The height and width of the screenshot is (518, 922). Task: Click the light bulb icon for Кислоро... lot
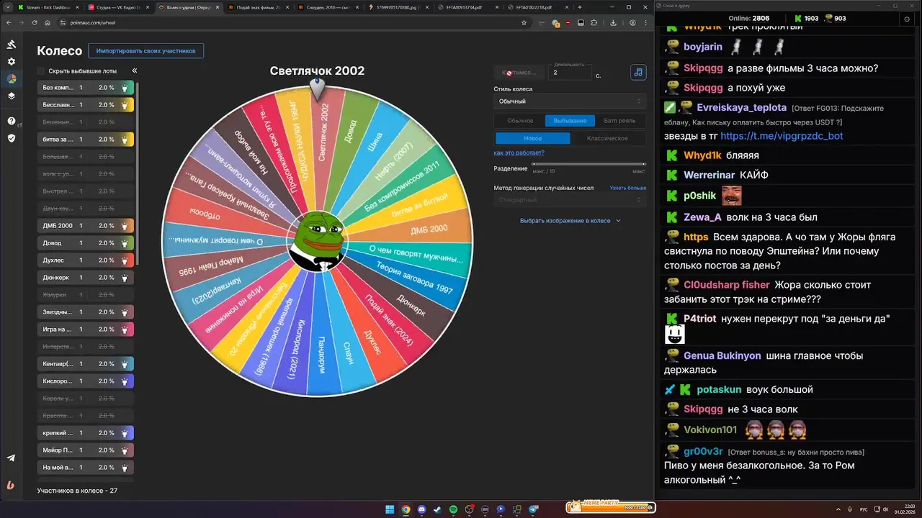point(125,381)
